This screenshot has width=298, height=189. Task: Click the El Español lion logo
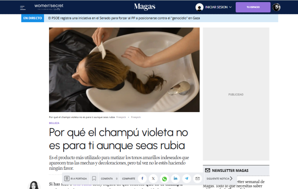[276, 7]
